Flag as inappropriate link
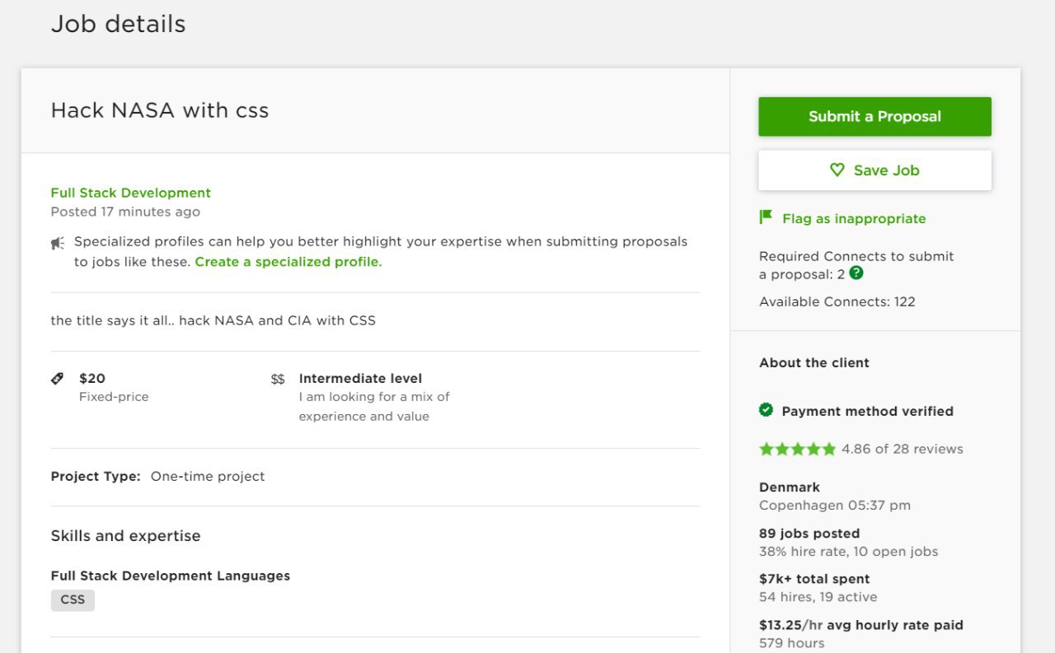Screen dimensions: 1055x653 [854, 218]
